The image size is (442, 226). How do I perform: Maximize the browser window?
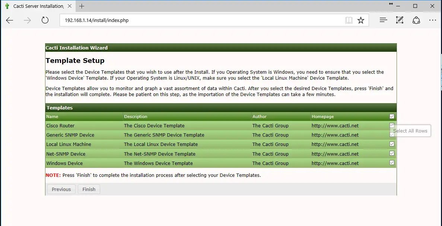pos(415,6)
